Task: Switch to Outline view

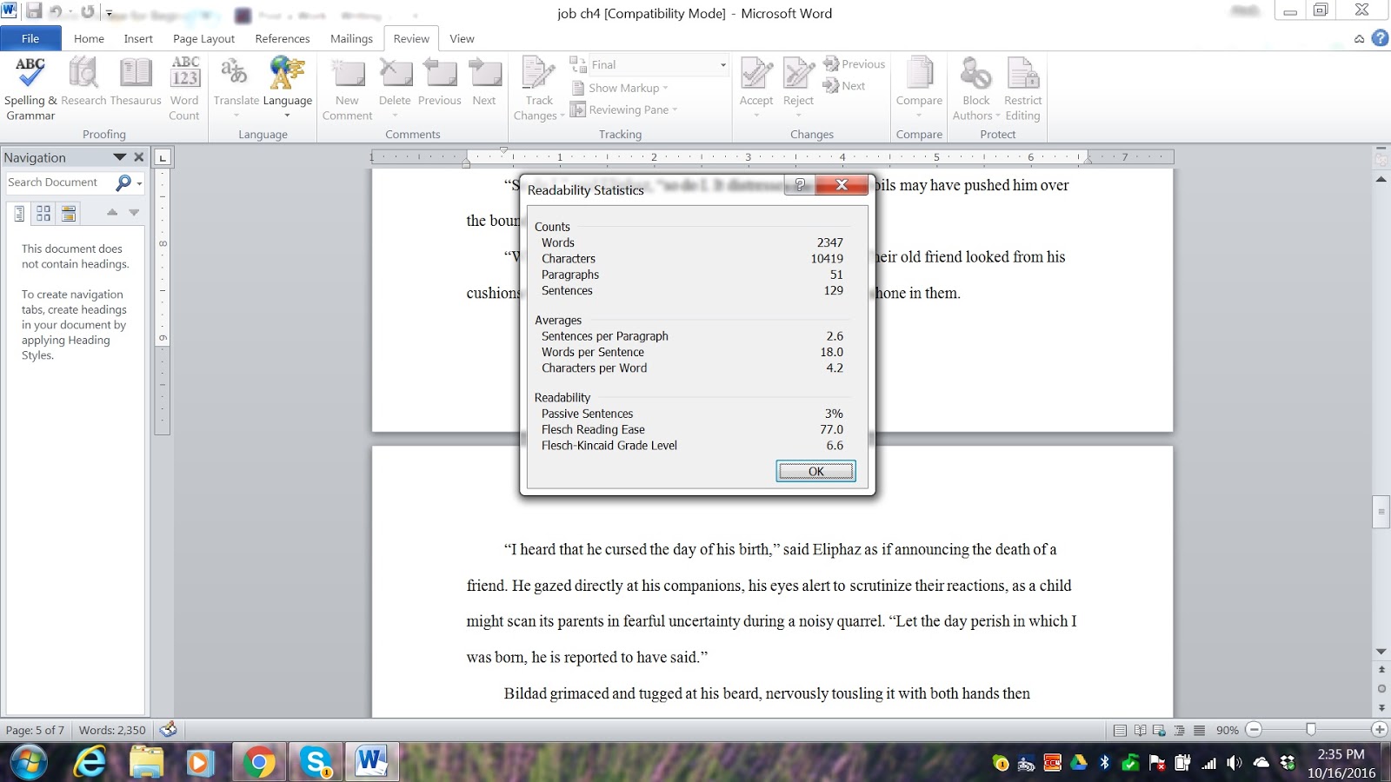Action: [1179, 730]
